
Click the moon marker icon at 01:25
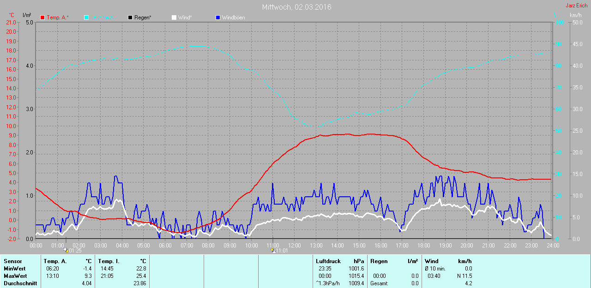(x=66, y=251)
